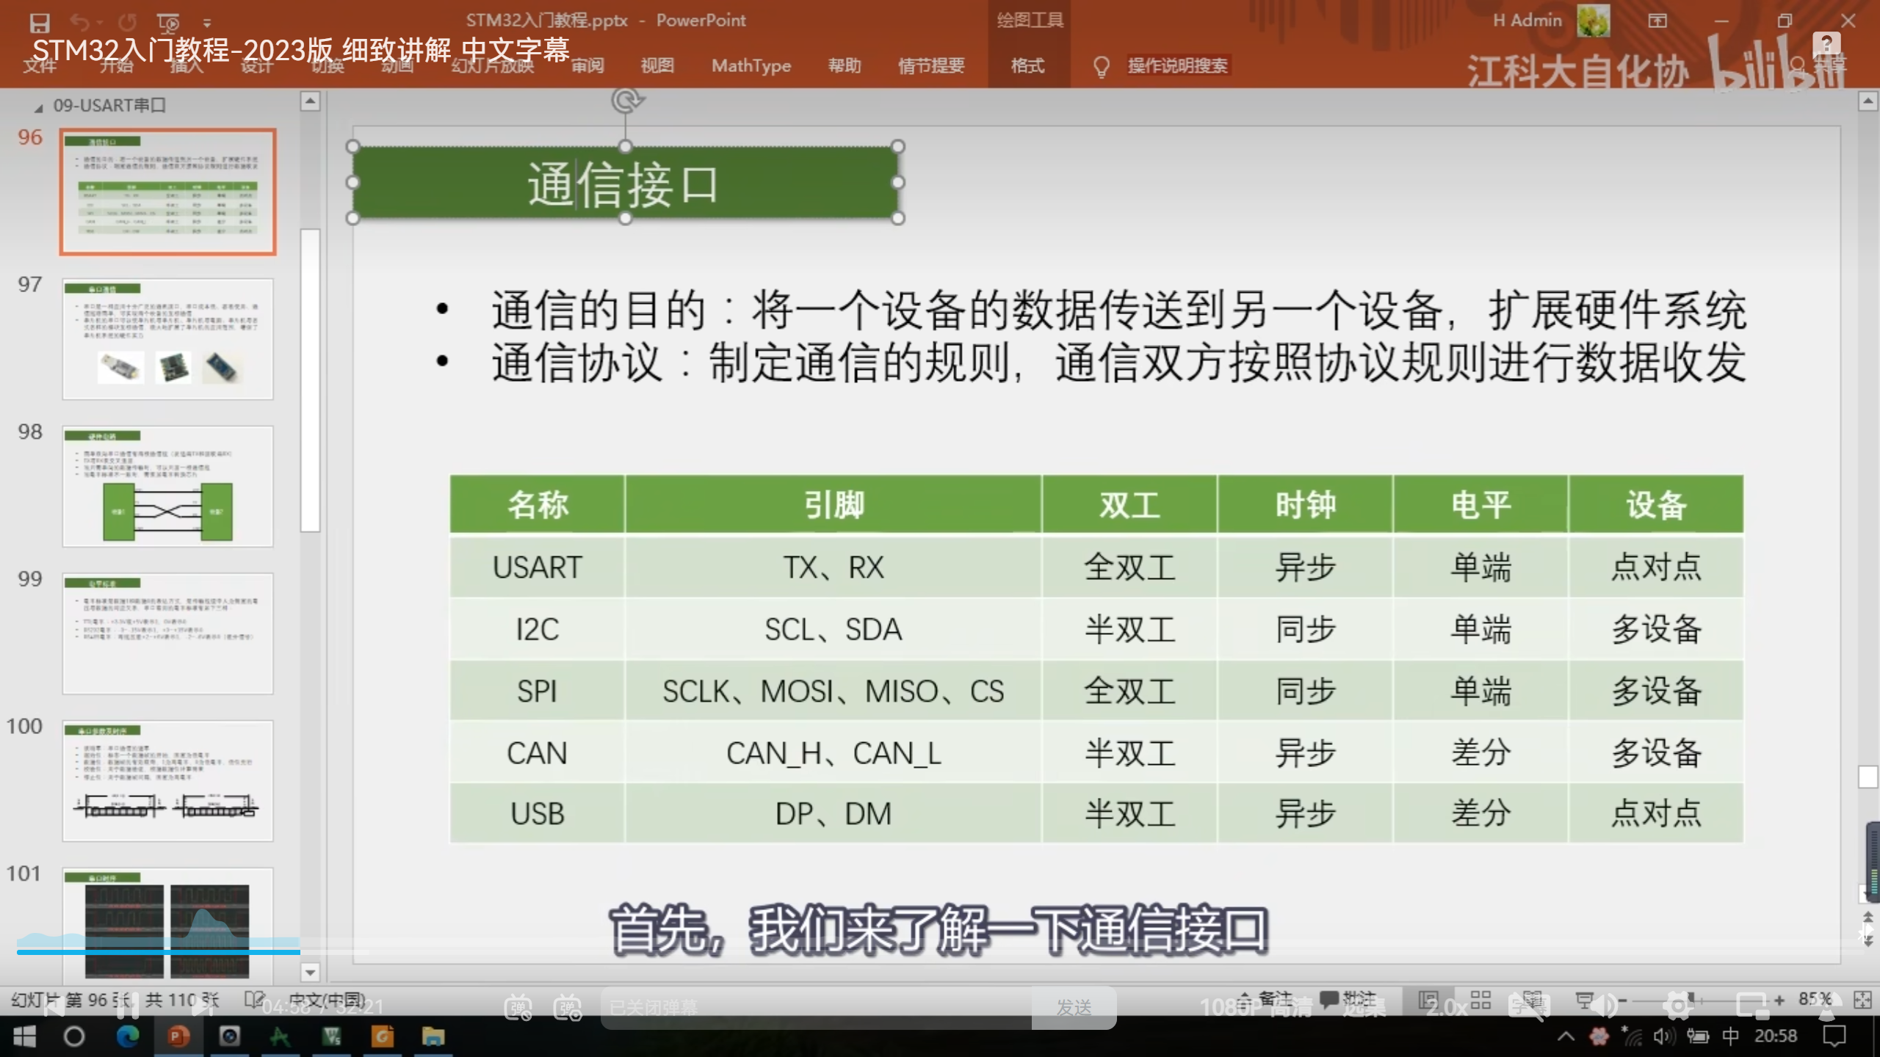
Task: Open the MathType ribbon tab
Action: (751, 66)
